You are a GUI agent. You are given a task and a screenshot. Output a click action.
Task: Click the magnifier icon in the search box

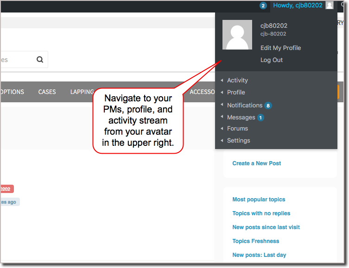[x=40, y=60]
